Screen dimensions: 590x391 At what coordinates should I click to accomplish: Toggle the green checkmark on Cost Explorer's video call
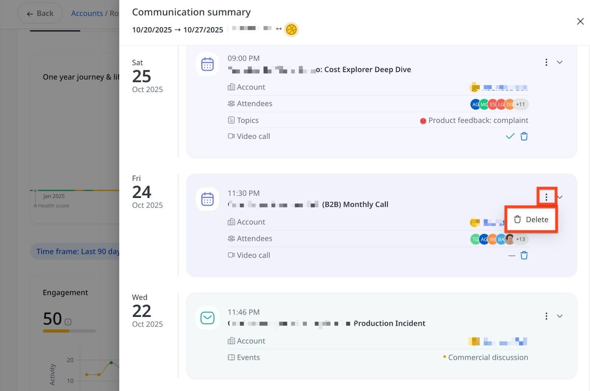(510, 136)
